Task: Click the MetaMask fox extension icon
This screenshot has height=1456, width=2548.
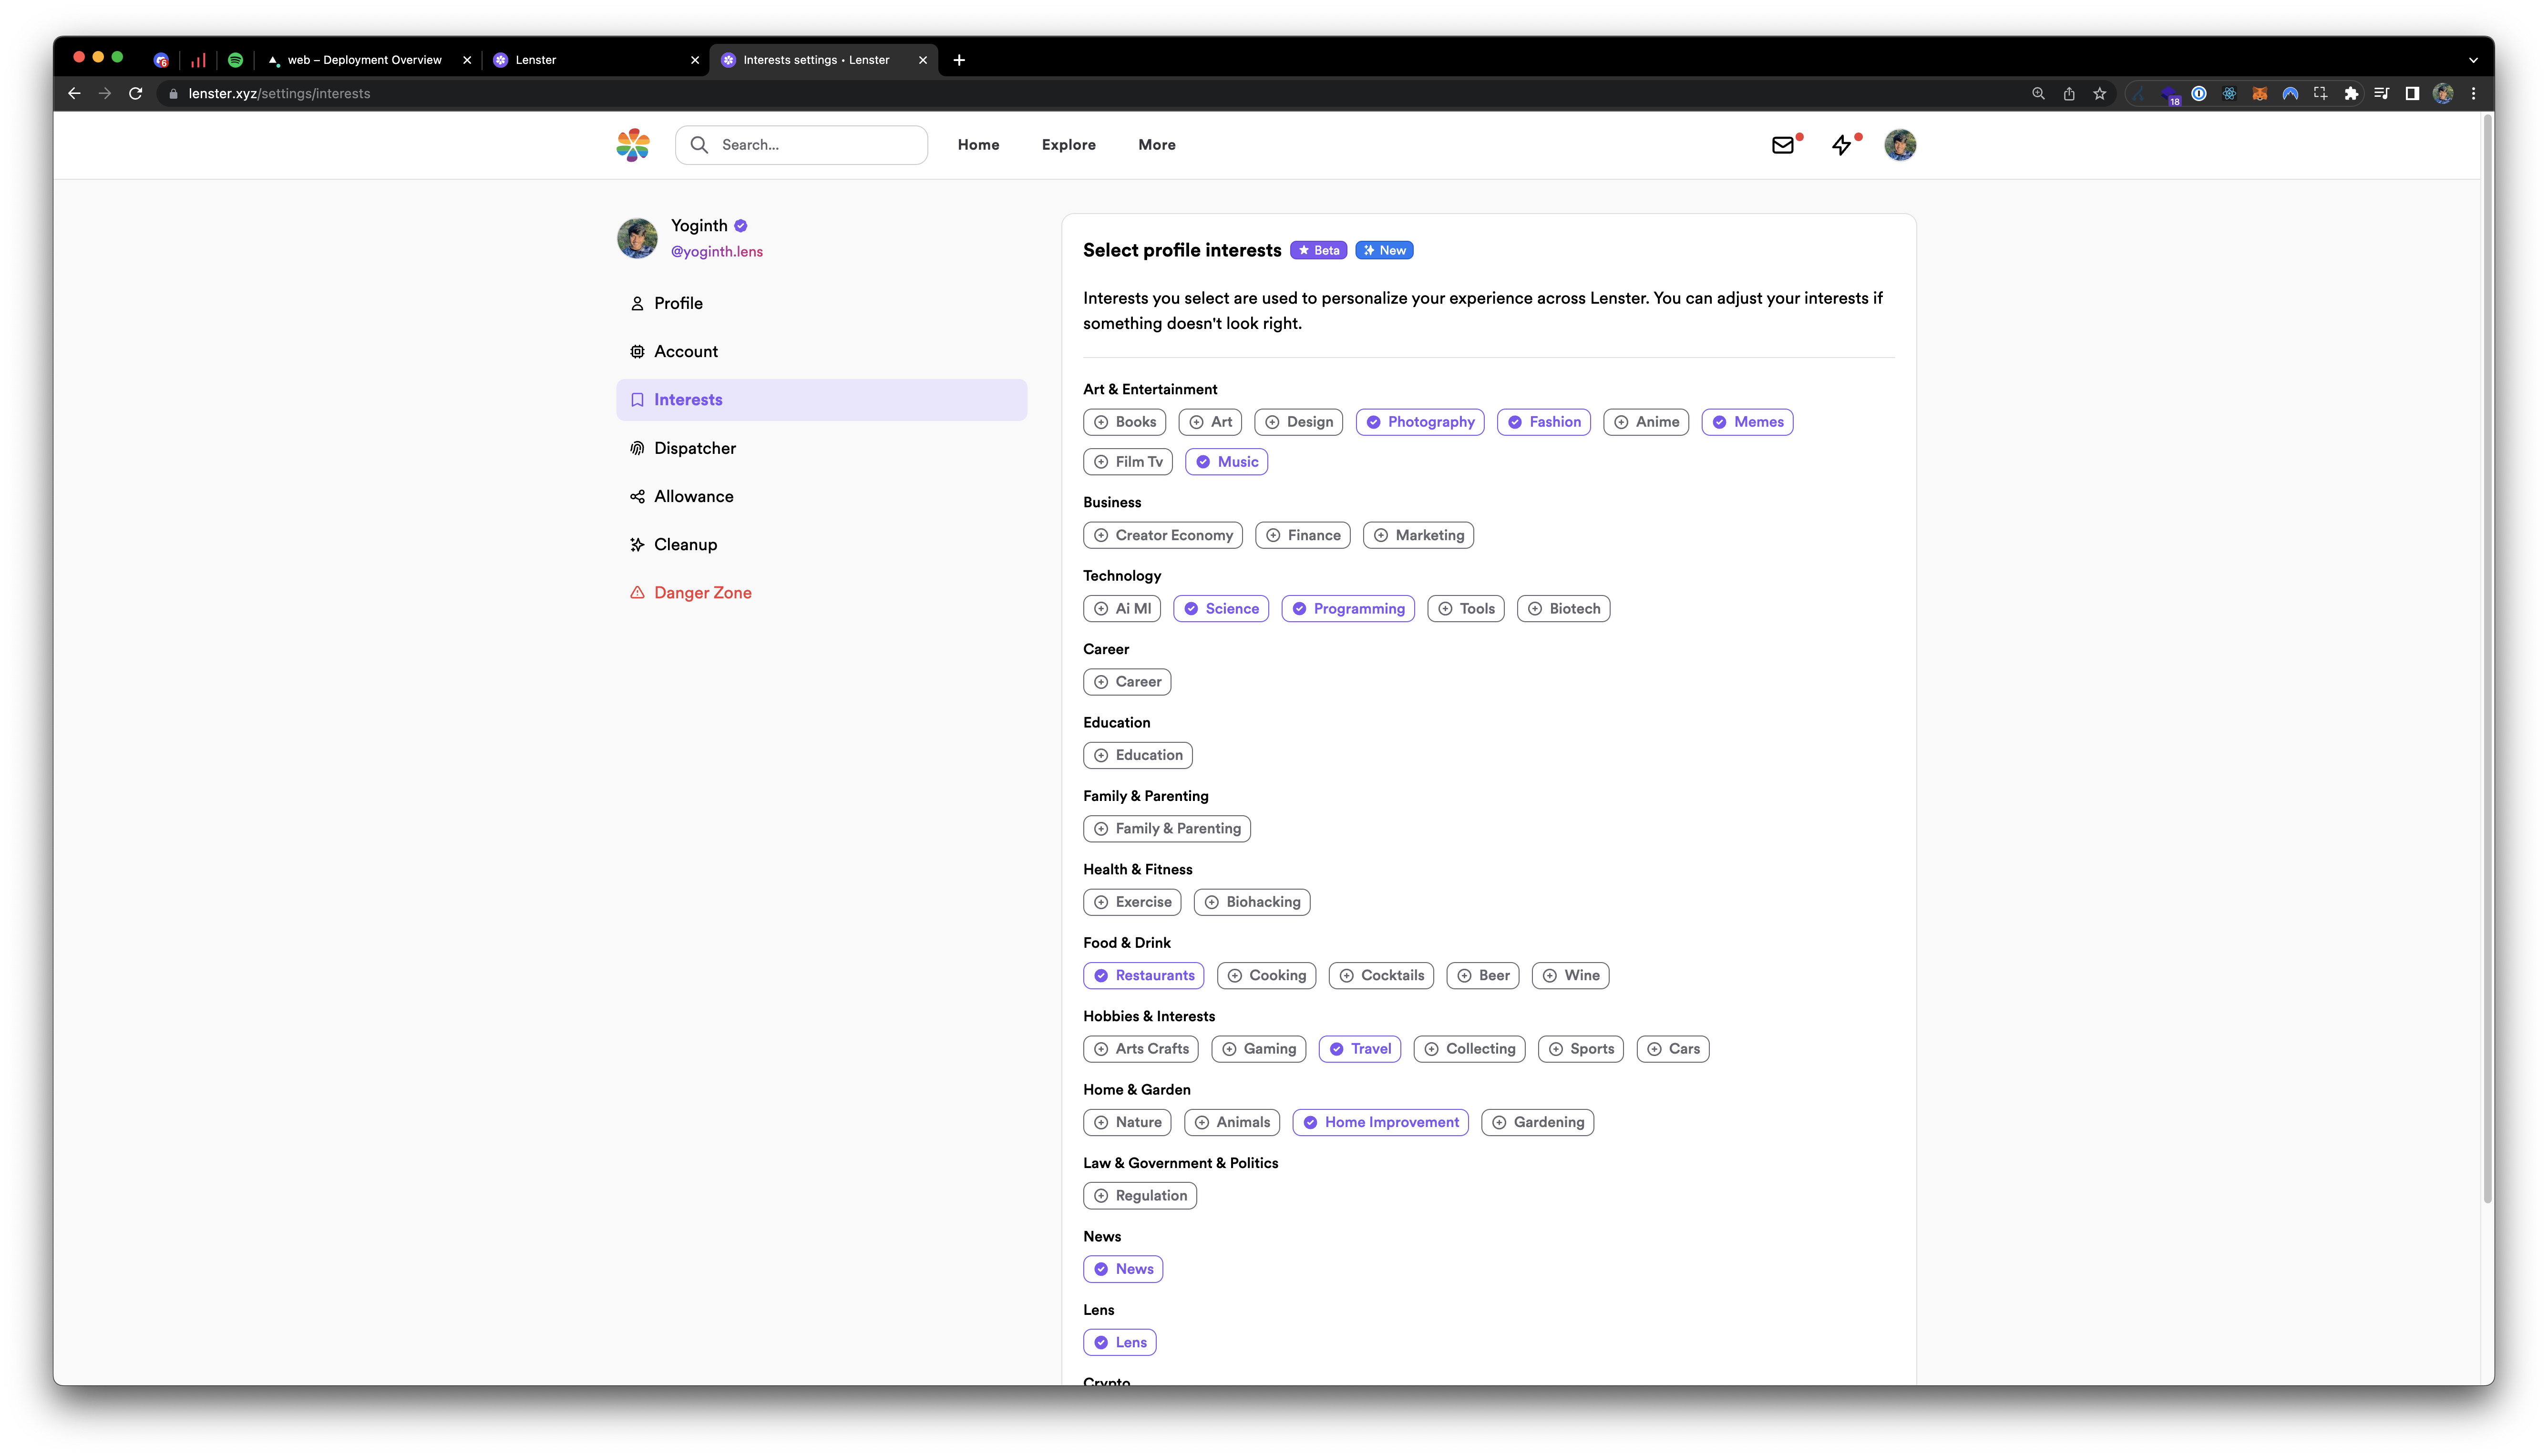Action: pos(2259,93)
